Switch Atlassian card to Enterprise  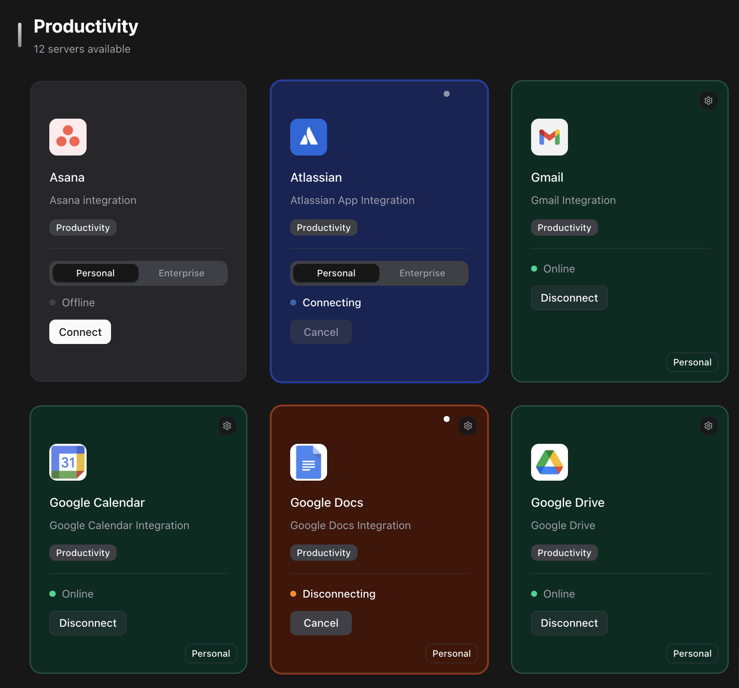coord(422,273)
